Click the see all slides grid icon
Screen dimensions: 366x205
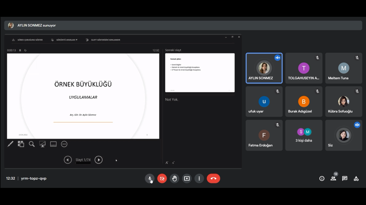coord(21,144)
